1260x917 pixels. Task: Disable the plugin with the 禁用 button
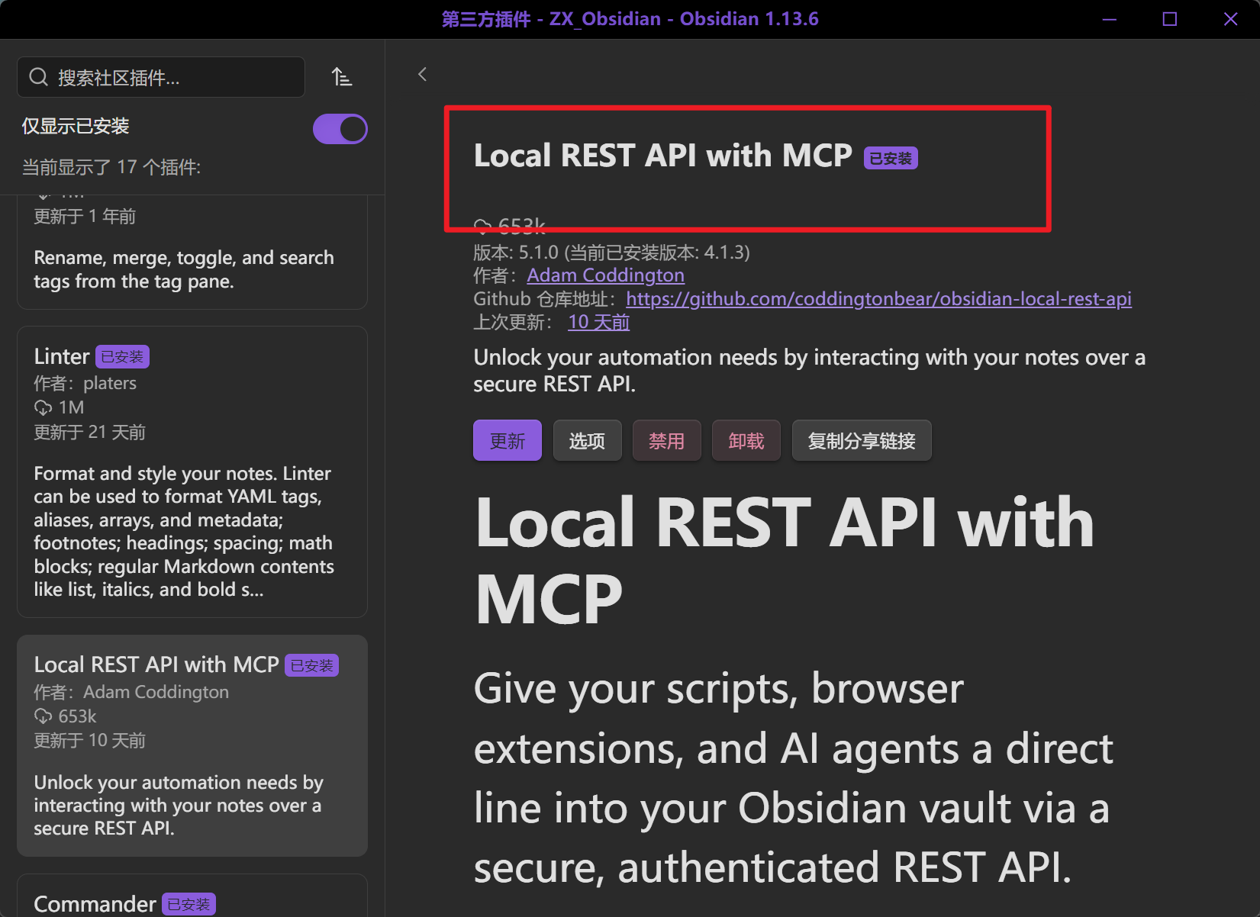click(x=666, y=440)
